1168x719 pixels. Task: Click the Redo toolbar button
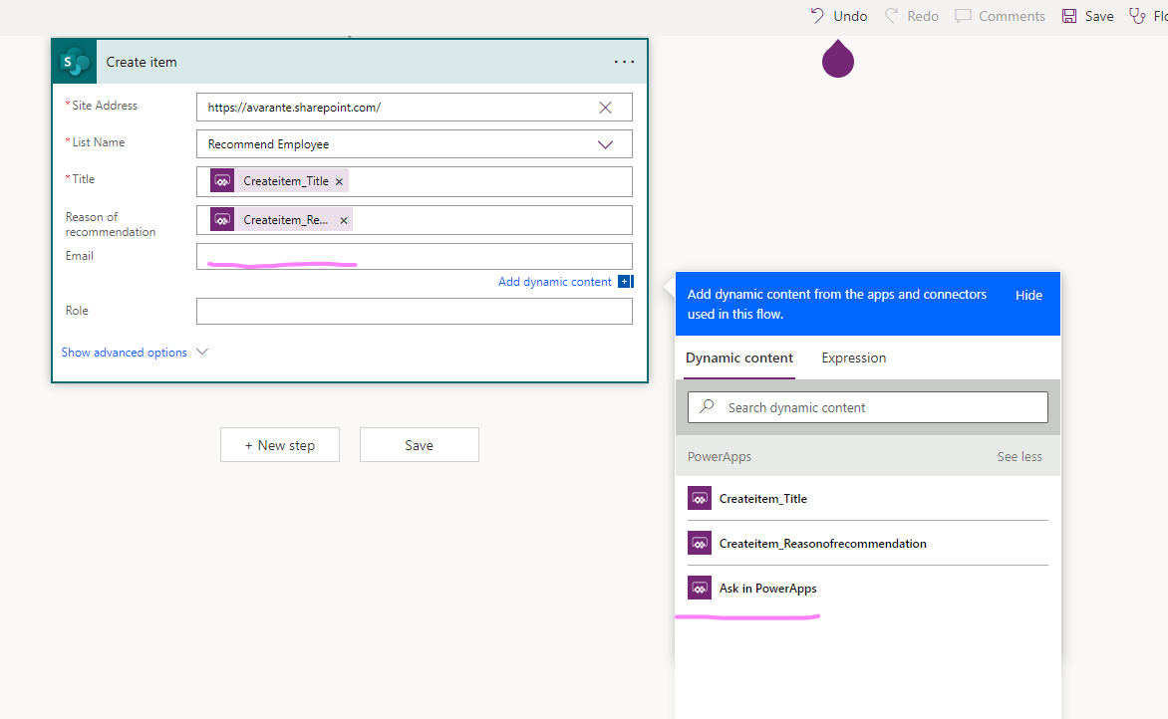tap(911, 16)
